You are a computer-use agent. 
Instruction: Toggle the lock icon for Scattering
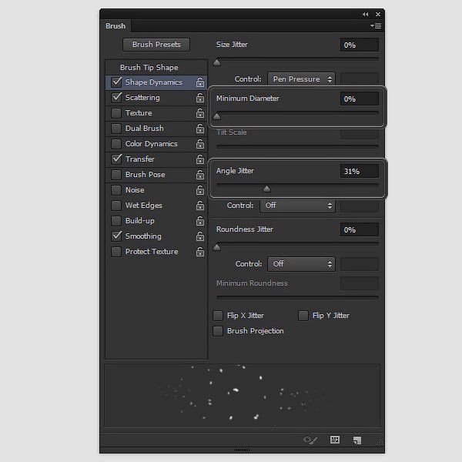[200, 98]
